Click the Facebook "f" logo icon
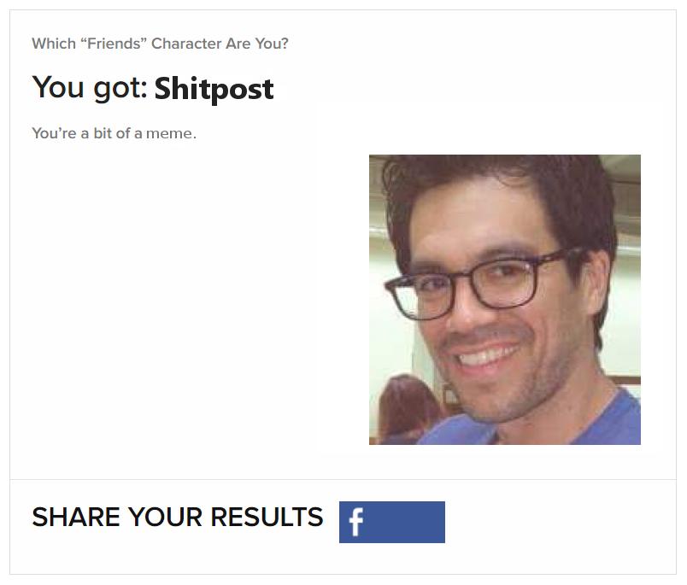The height and width of the screenshot is (585, 687). (356, 522)
